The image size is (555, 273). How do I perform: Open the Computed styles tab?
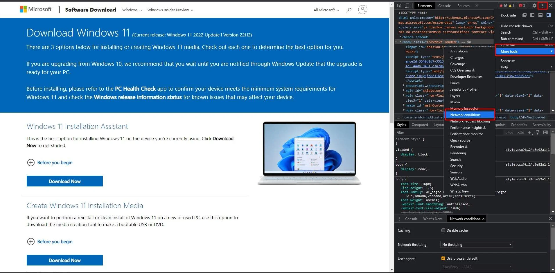click(420, 125)
